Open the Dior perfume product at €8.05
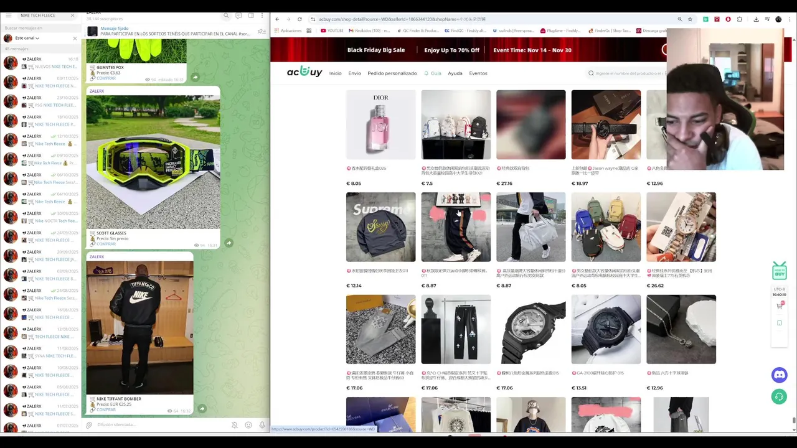Image resolution: width=797 pixels, height=448 pixels. [380, 124]
